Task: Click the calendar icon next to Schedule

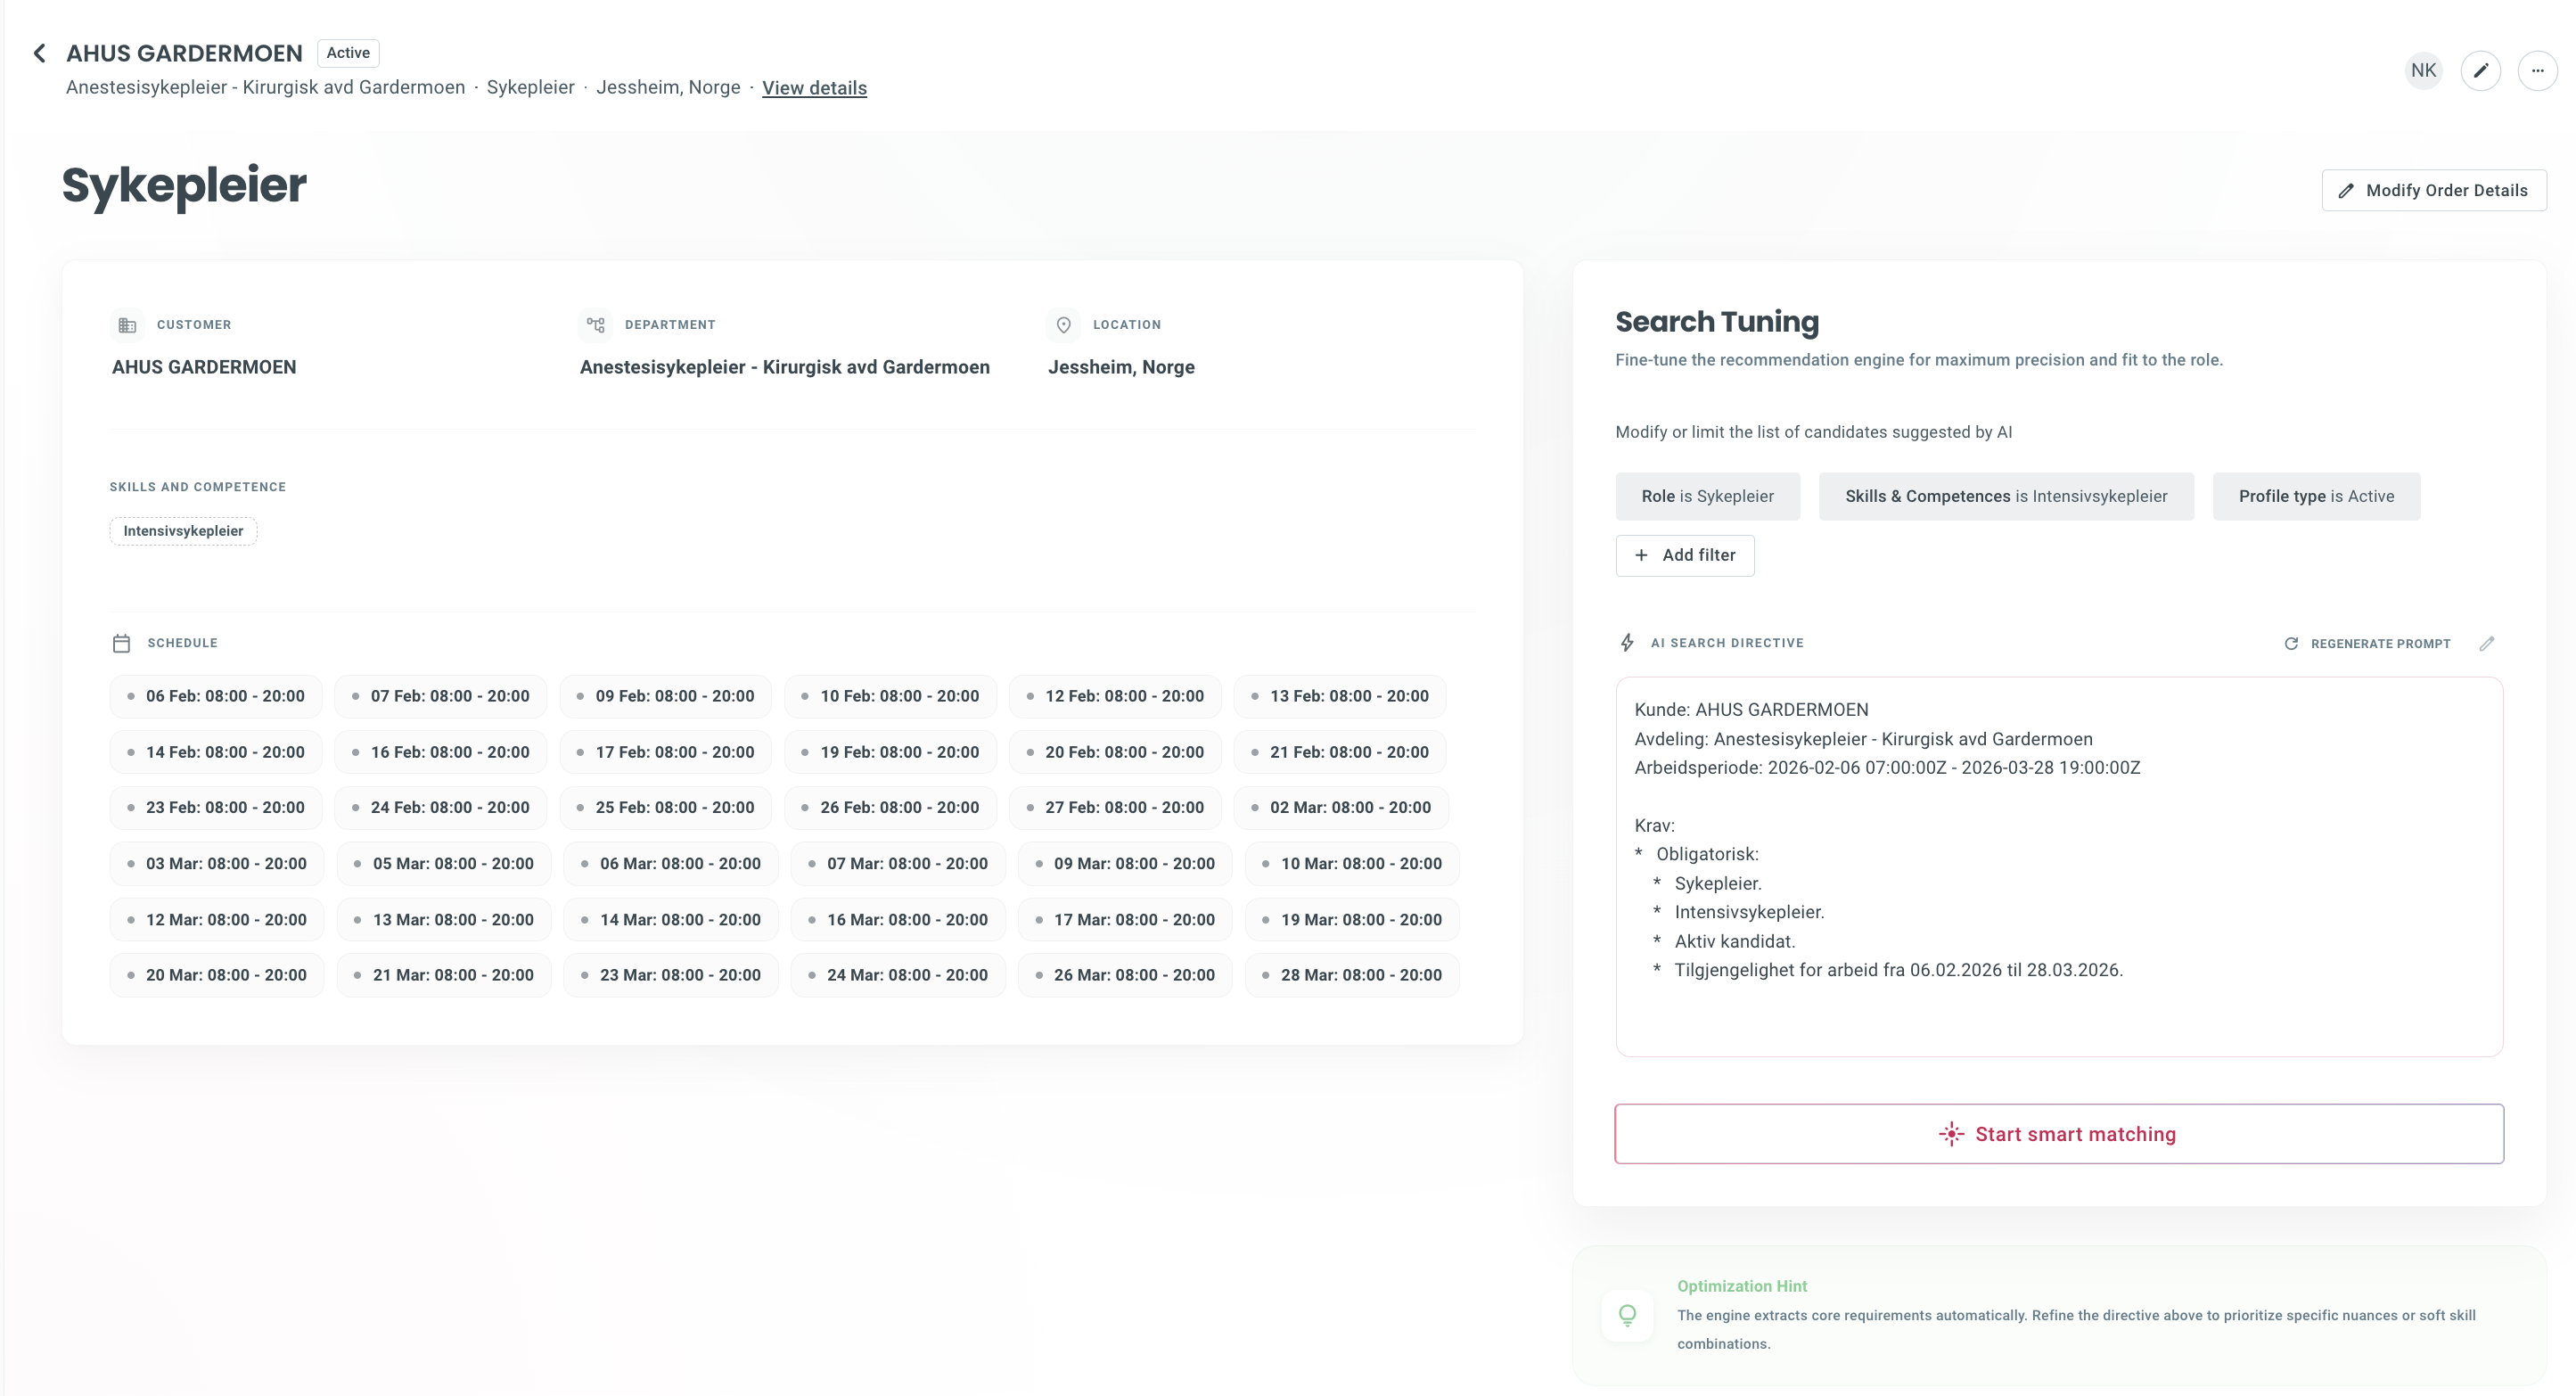Action: tap(122, 643)
